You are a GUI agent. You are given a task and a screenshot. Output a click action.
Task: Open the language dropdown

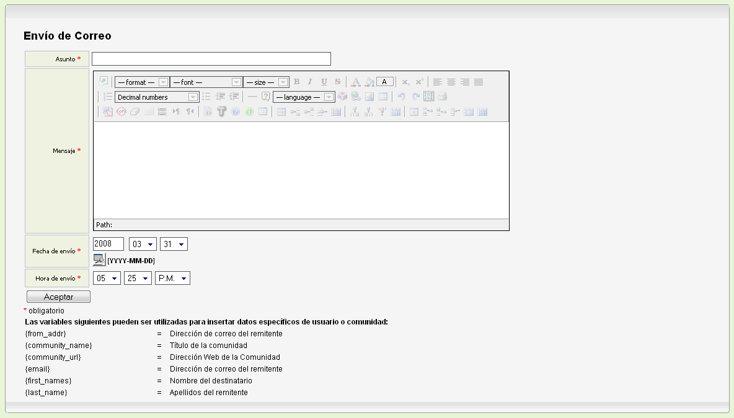(x=304, y=97)
